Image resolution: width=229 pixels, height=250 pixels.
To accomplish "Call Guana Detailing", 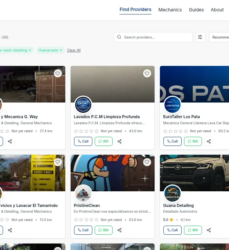I will click(x=172, y=230).
